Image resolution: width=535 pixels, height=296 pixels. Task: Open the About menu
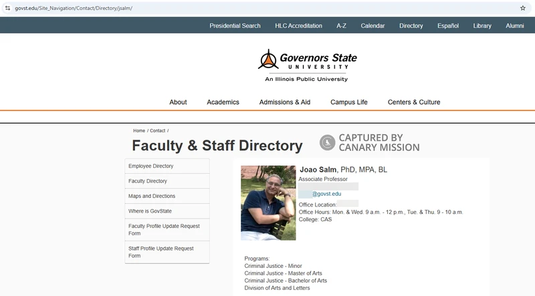(178, 102)
